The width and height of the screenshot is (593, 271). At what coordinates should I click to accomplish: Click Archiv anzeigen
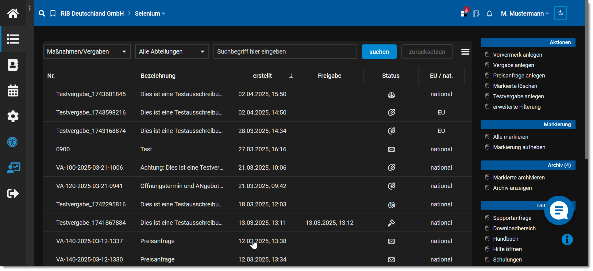(512, 188)
